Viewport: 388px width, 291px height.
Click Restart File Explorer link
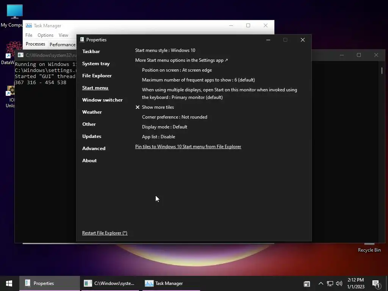pos(105,233)
